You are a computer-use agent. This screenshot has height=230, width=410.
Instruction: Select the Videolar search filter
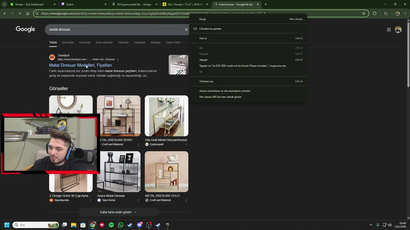[123, 42]
